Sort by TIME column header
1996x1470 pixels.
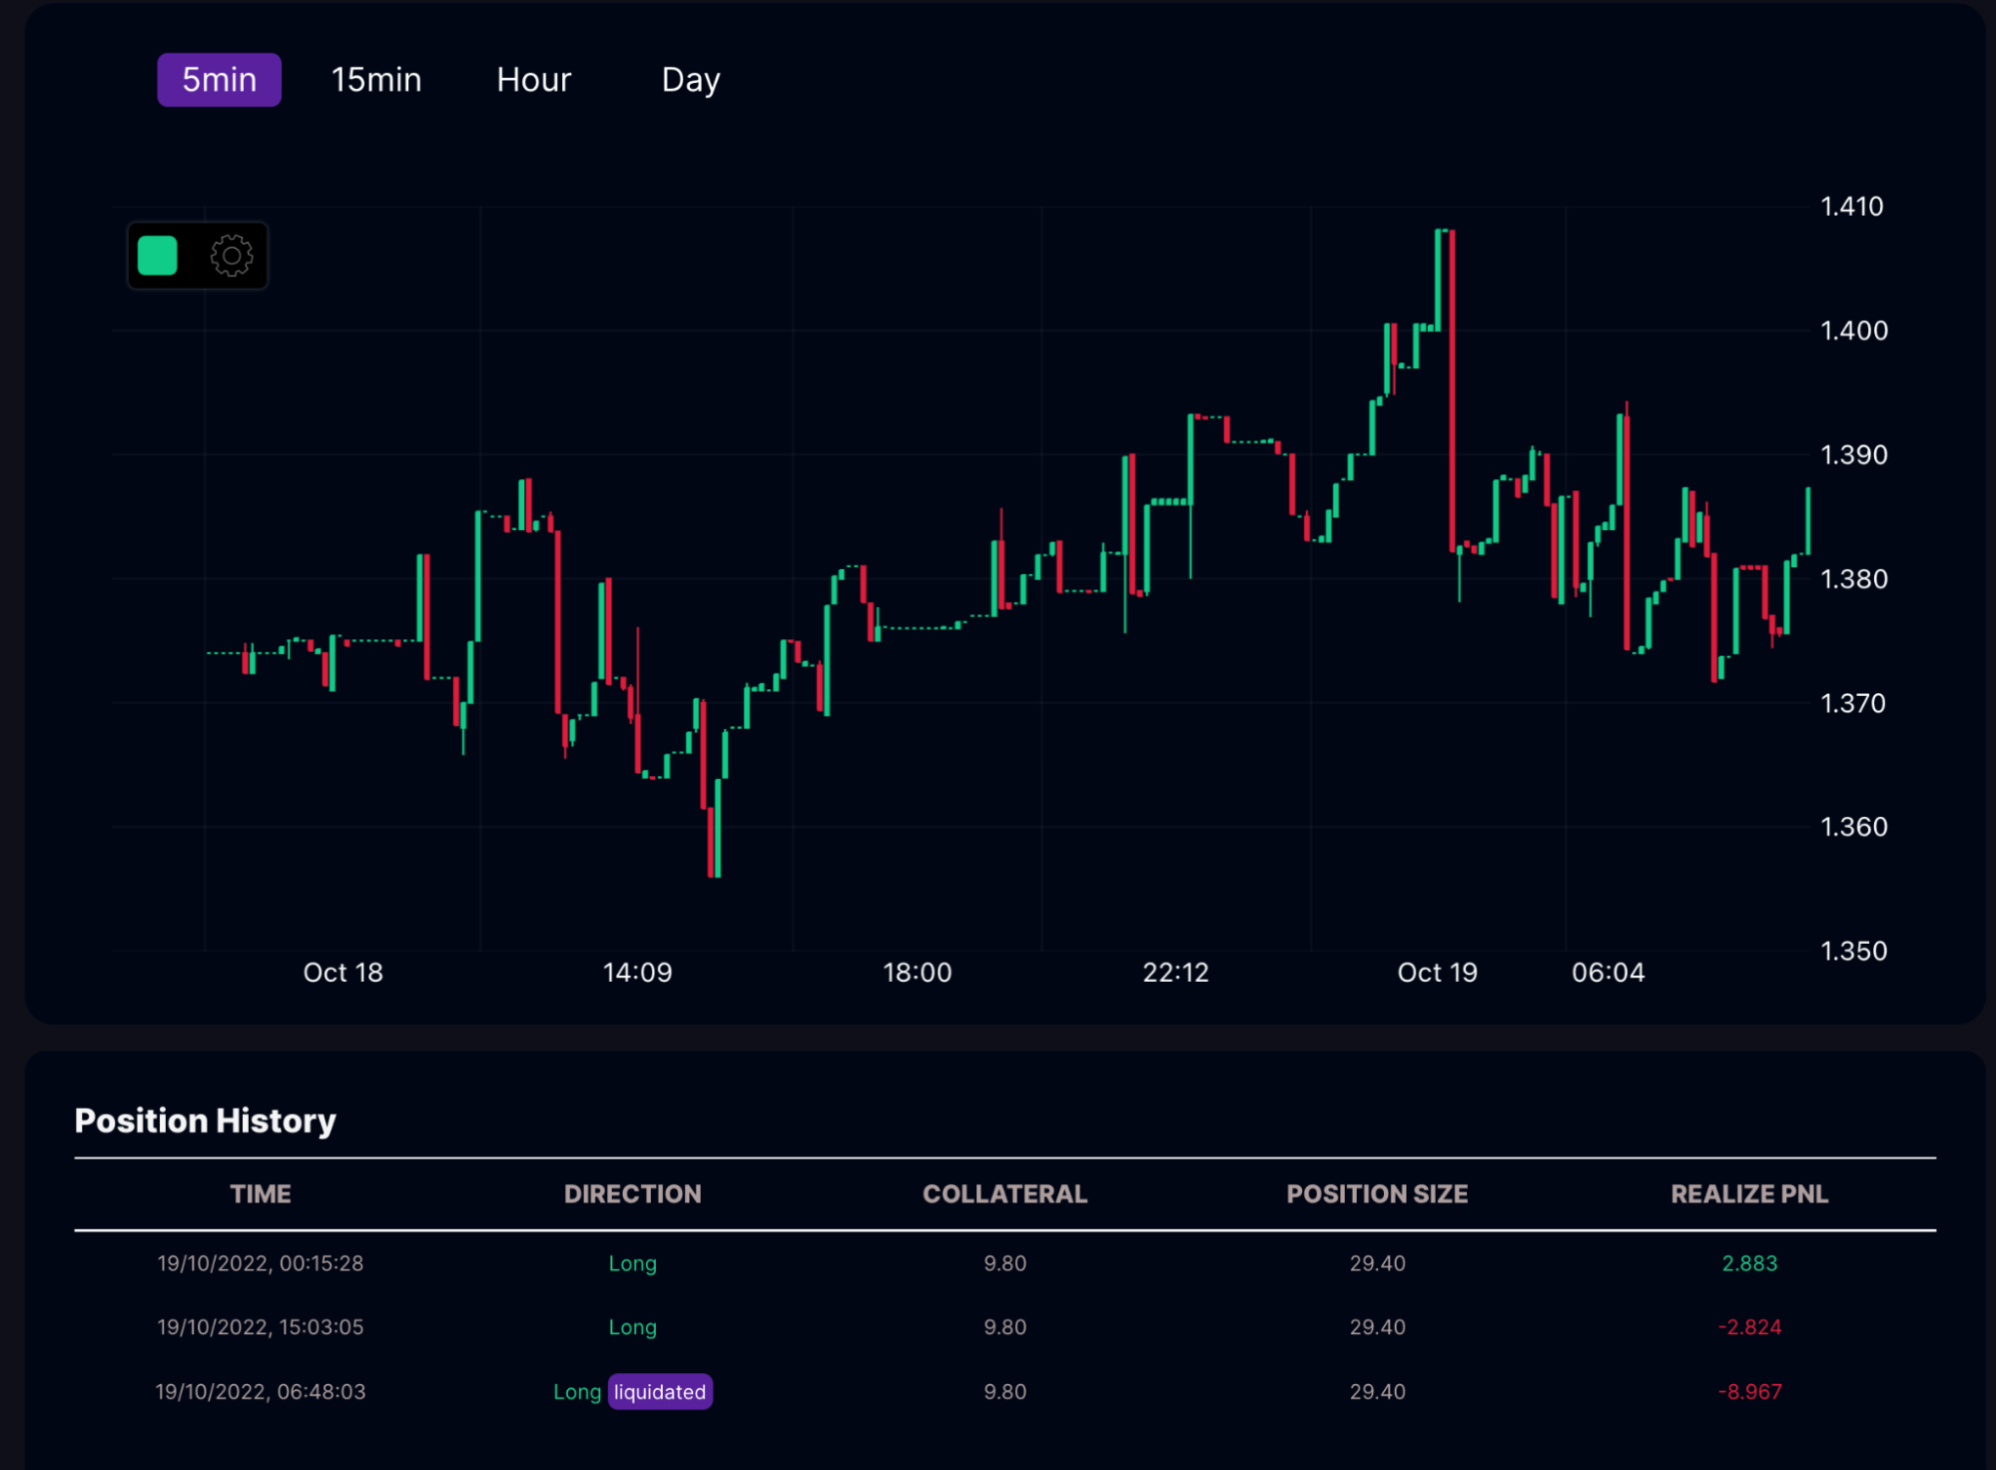(x=261, y=1194)
